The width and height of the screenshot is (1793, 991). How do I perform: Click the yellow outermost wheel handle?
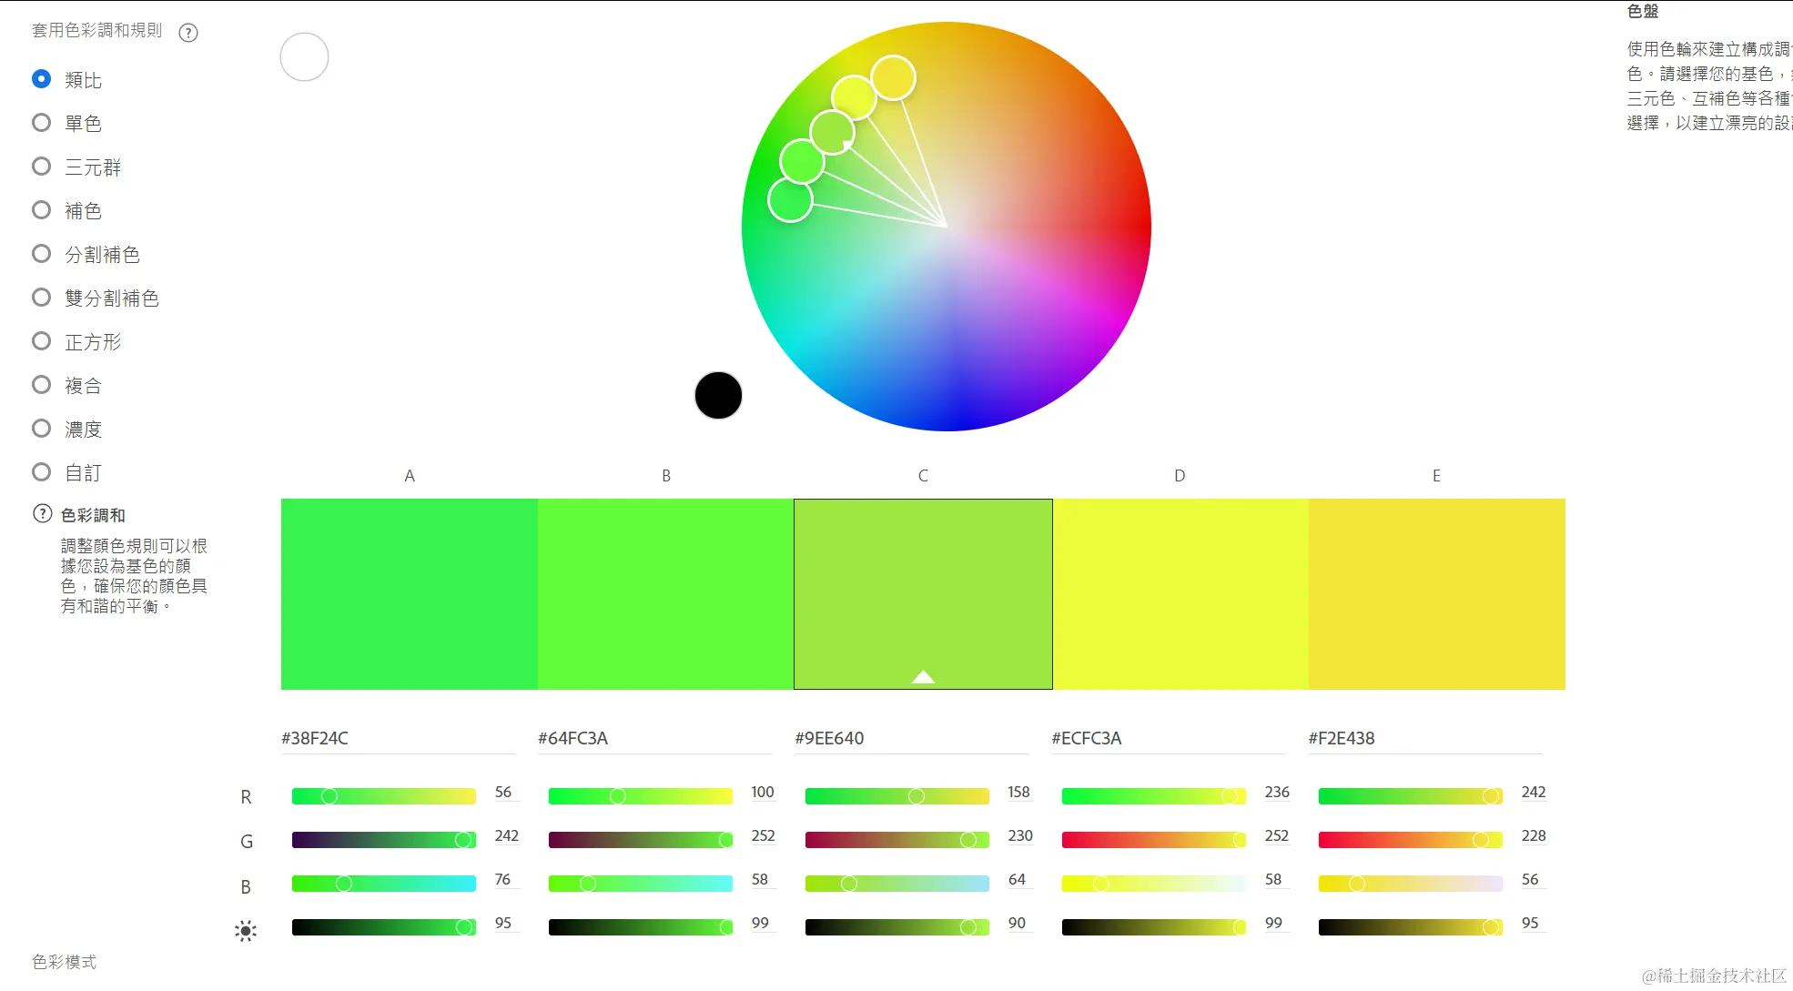point(893,77)
